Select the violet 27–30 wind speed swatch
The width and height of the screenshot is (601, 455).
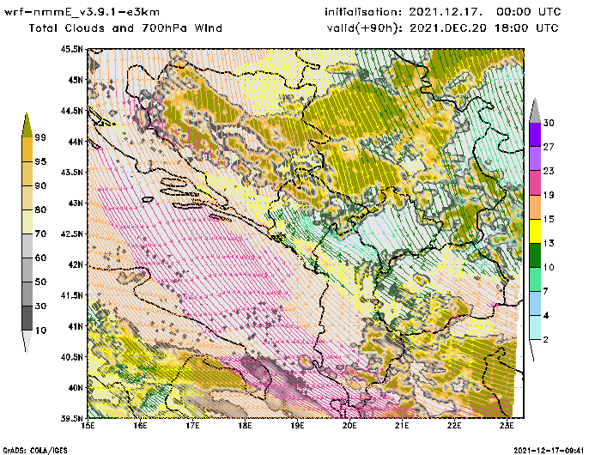point(535,135)
